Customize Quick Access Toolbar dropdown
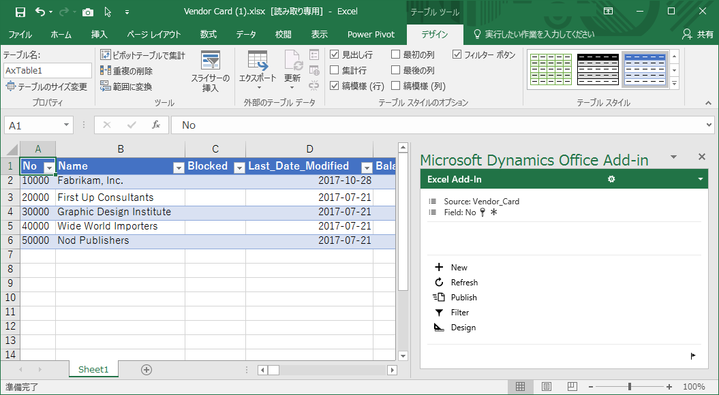 tap(127, 12)
